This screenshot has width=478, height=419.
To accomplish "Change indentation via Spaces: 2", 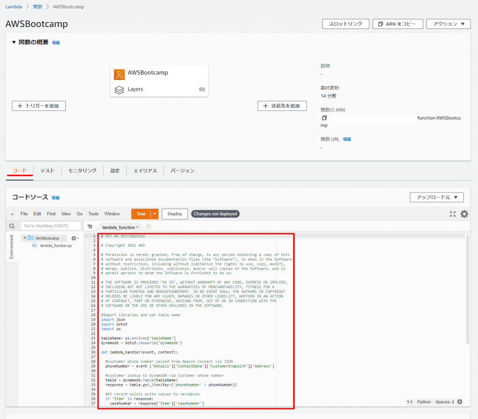I will tap(445, 402).
